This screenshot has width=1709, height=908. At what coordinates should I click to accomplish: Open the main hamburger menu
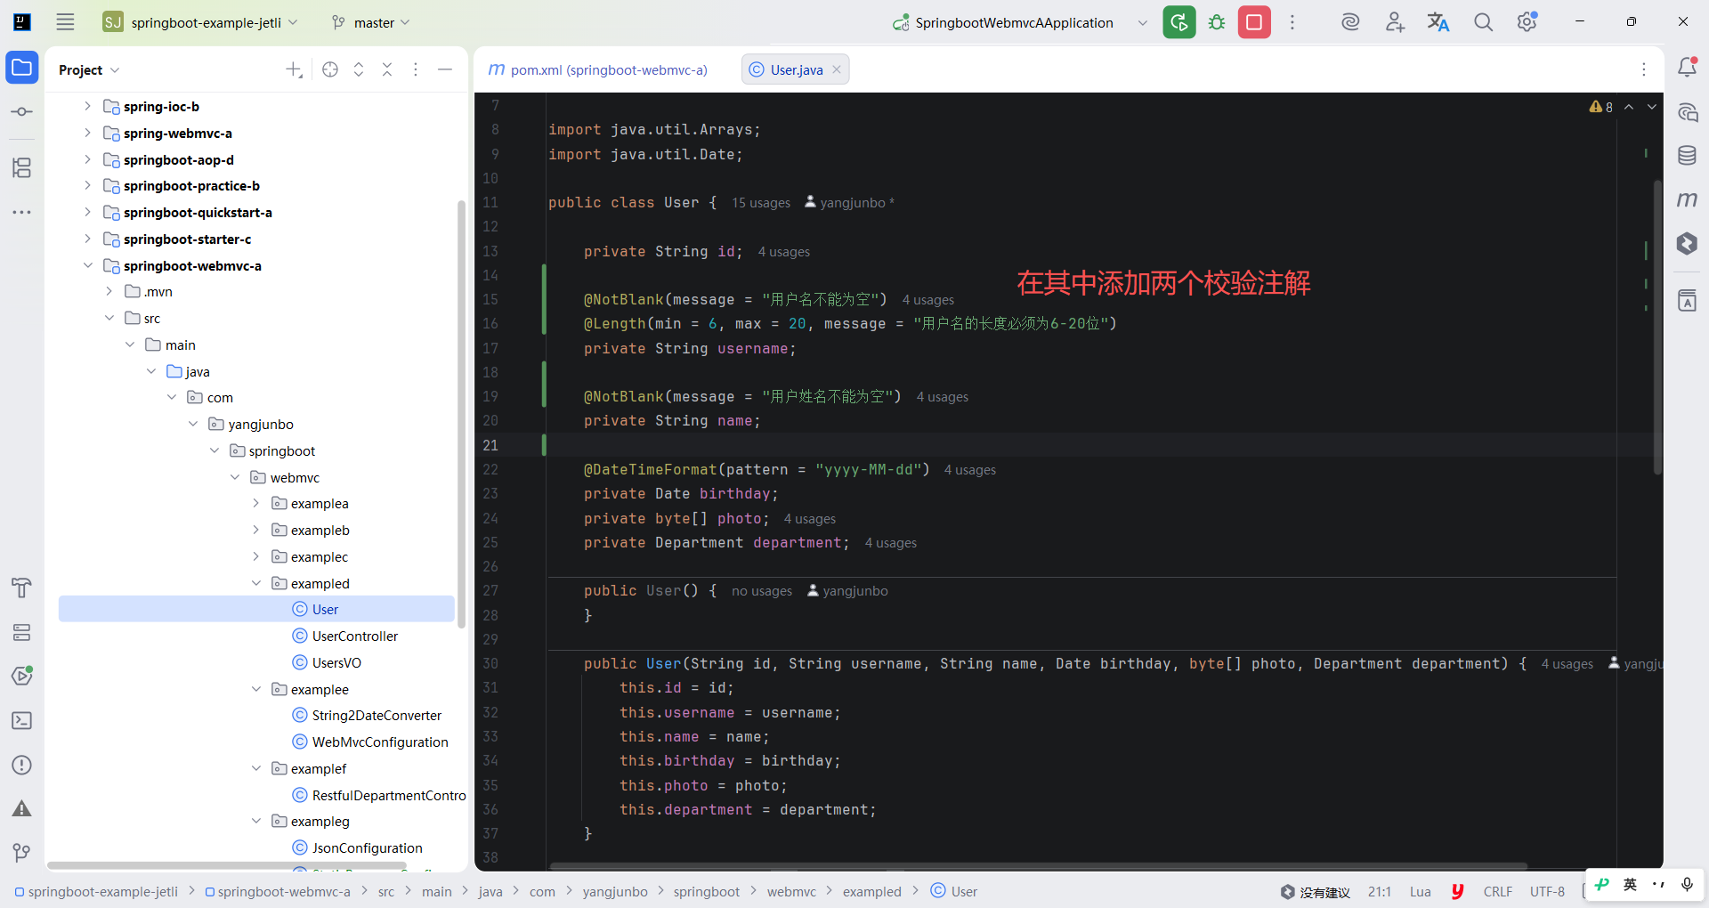click(x=65, y=22)
